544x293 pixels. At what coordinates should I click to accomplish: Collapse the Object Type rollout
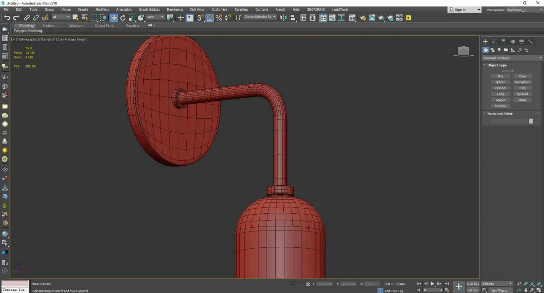coord(497,65)
